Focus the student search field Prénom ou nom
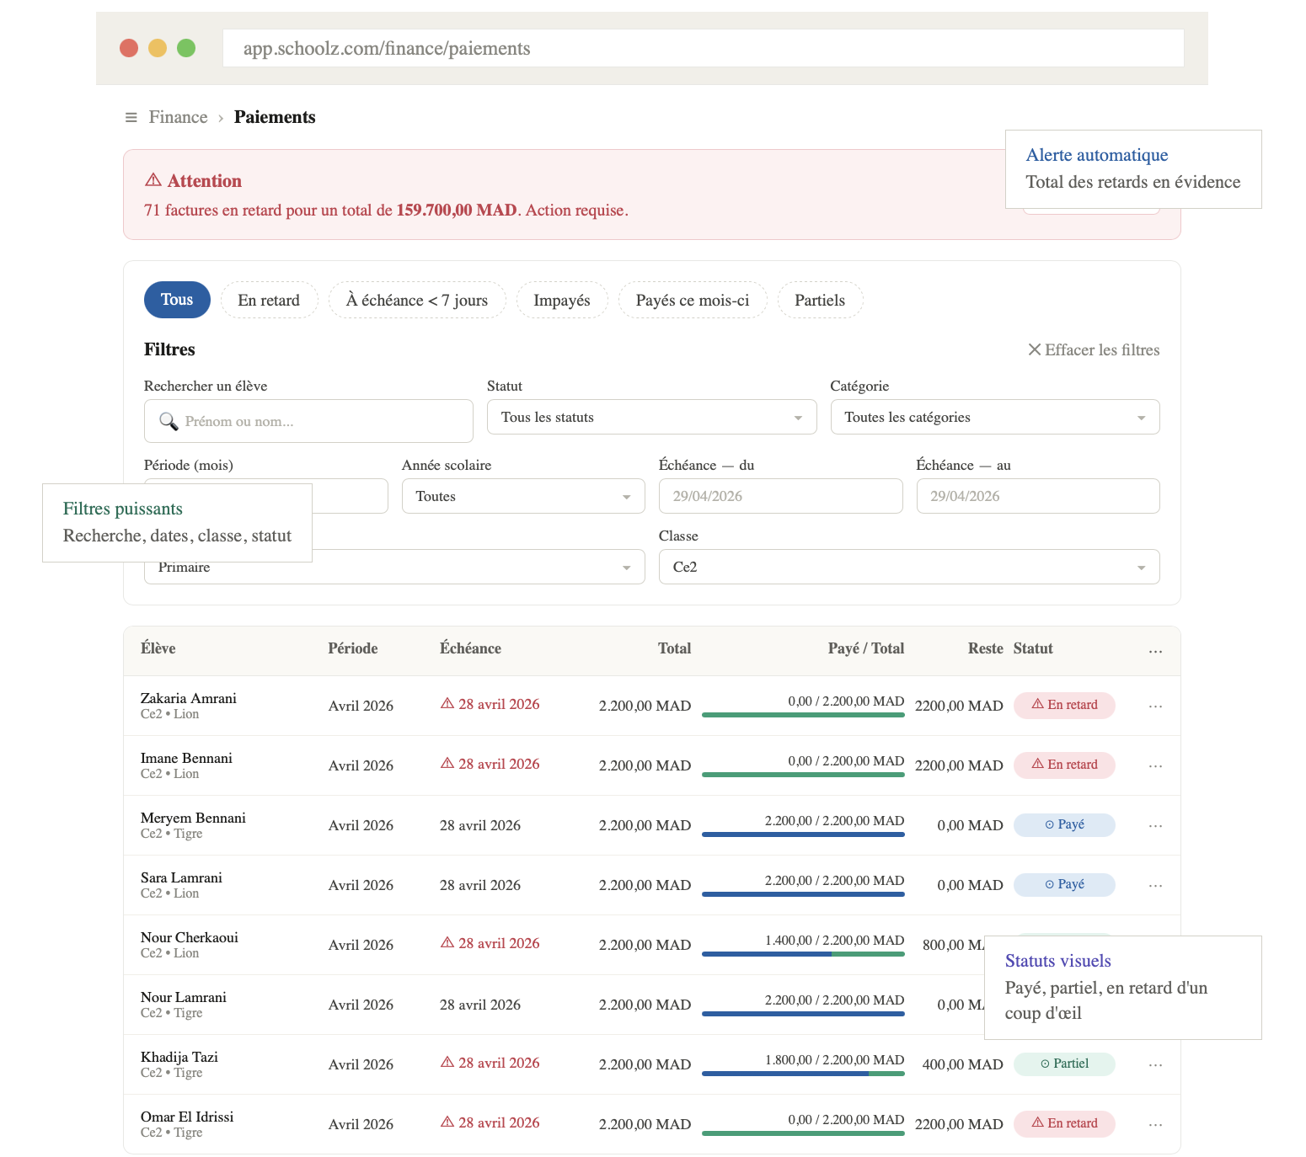The image size is (1306, 1157). click(x=308, y=421)
